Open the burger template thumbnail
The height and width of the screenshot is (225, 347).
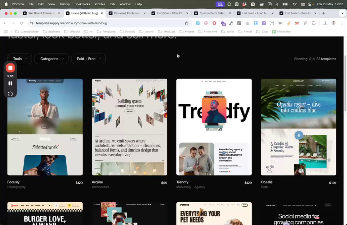pos(45,213)
